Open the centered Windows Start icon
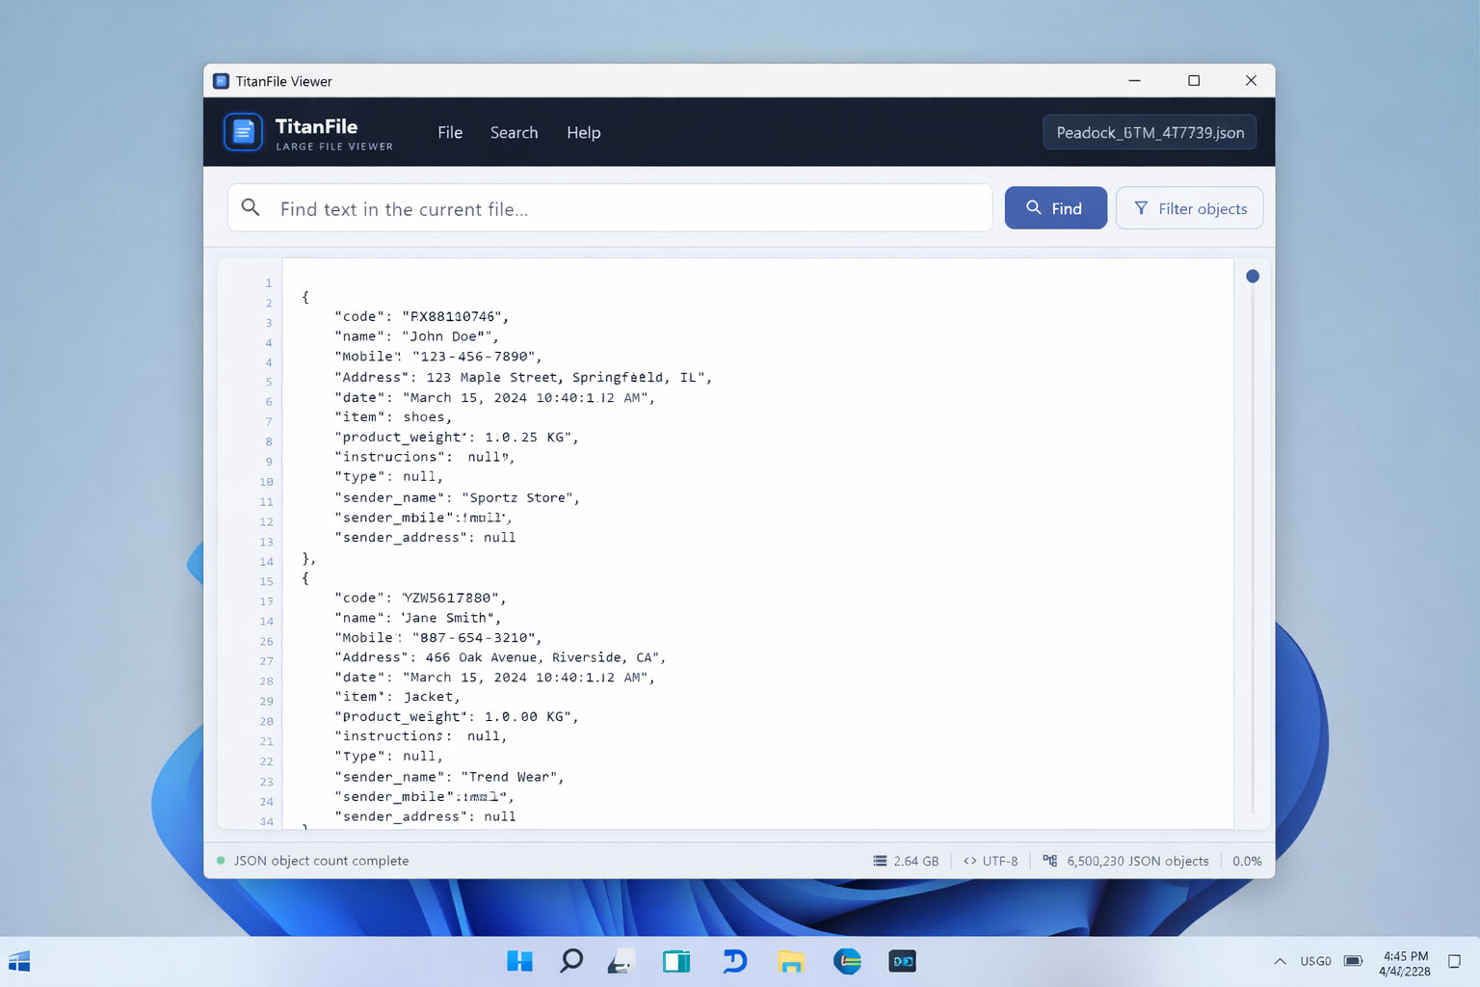1480x987 pixels. point(519,961)
